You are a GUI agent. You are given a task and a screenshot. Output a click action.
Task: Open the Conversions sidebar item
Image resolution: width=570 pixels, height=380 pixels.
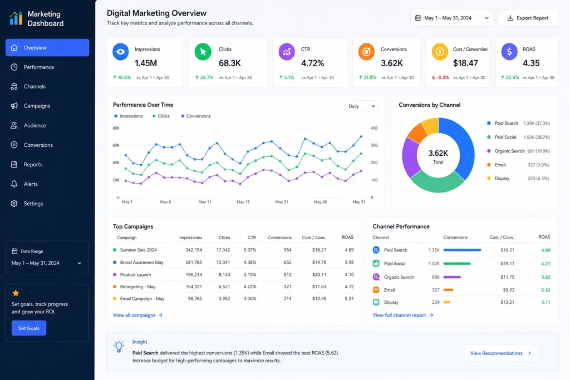(47, 145)
